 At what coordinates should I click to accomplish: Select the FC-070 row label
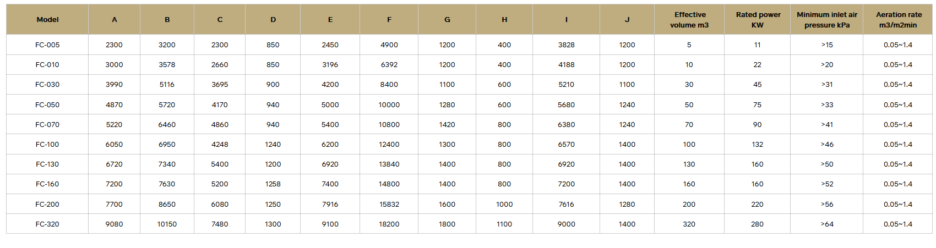47,125
